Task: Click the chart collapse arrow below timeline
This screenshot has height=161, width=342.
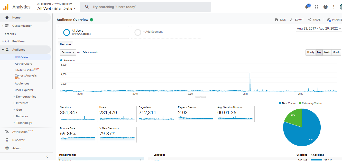Action: [201, 97]
